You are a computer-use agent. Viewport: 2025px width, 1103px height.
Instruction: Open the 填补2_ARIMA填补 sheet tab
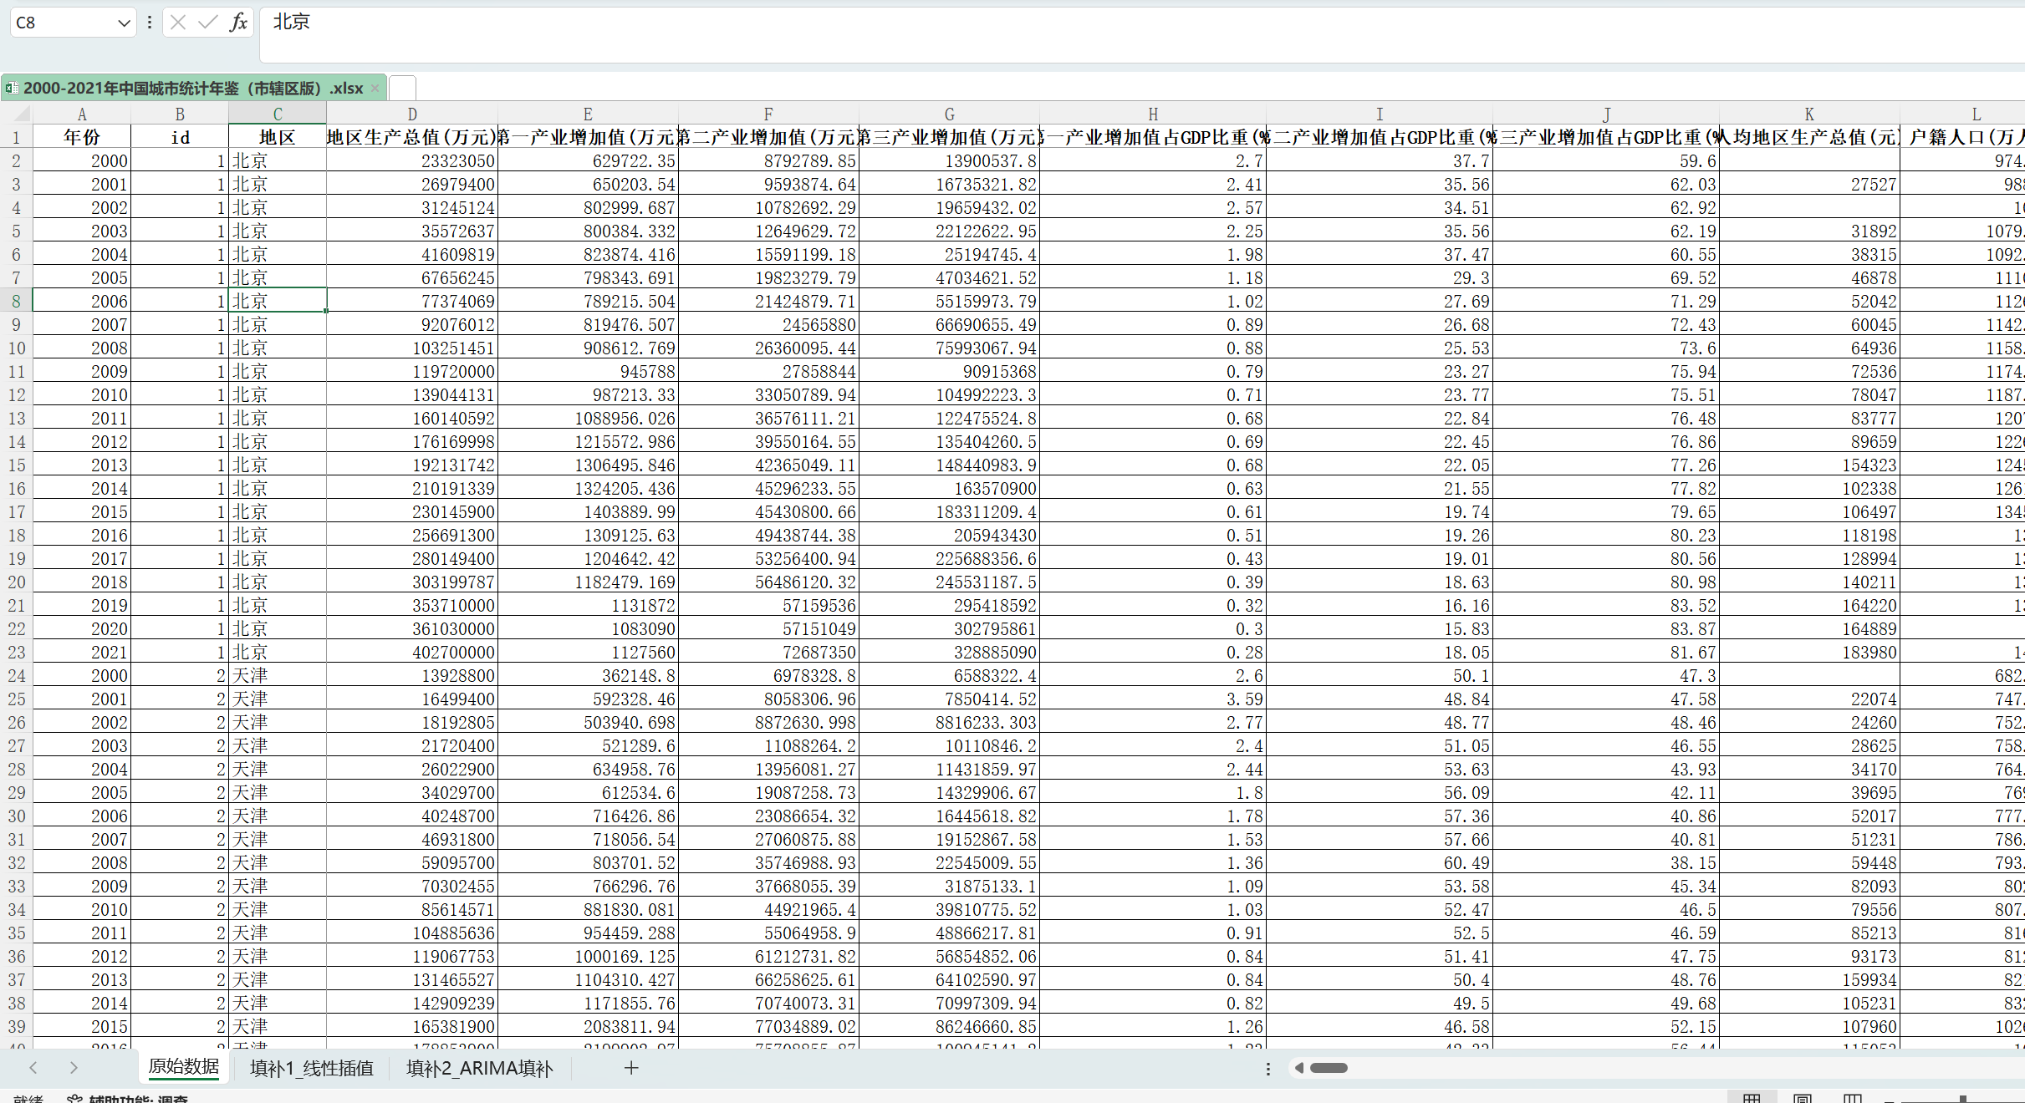[x=479, y=1068]
